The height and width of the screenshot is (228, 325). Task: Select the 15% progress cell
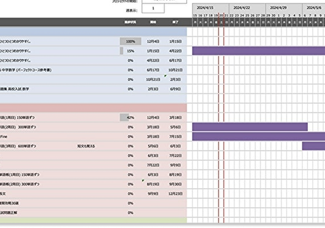click(x=130, y=51)
